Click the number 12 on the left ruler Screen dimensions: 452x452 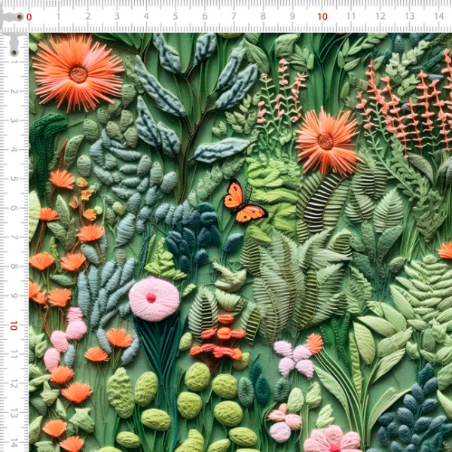(x=14, y=383)
